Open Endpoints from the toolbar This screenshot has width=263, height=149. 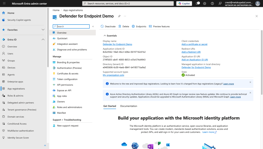(x=139, y=26)
